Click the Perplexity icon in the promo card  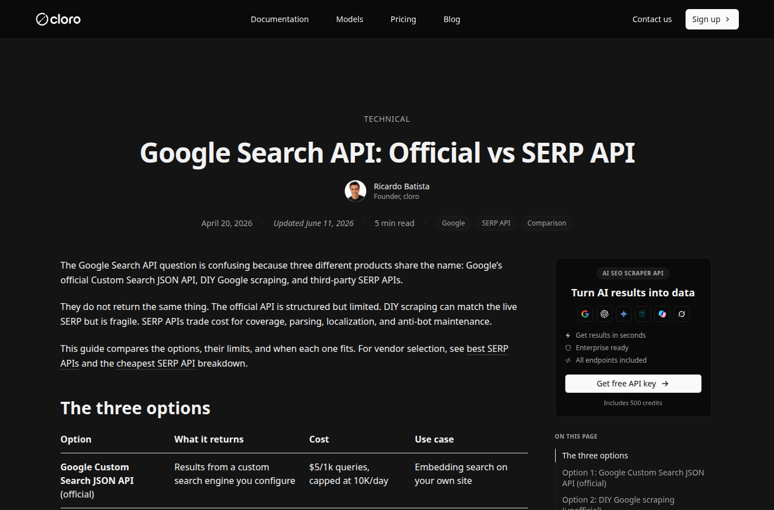tap(642, 314)
